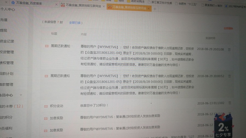Open 卡券 (12) sidebar entry
Viewport: 246px width, 138px height.
[11, 106]
